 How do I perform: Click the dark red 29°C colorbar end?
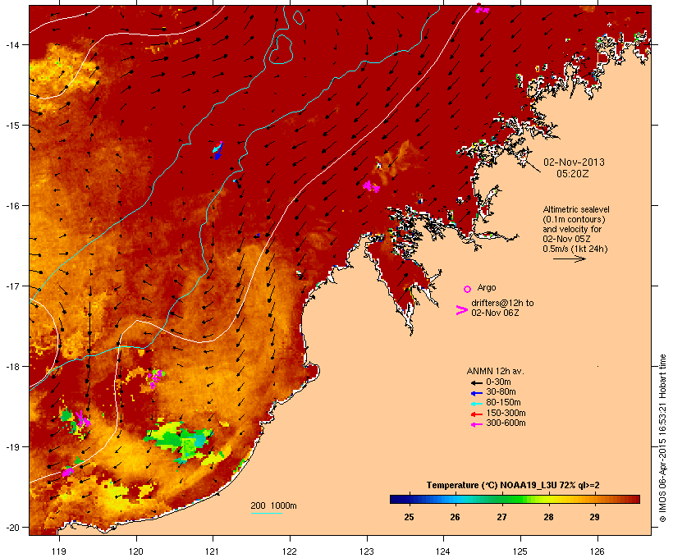pyautogui.click(x=634, y=499)
